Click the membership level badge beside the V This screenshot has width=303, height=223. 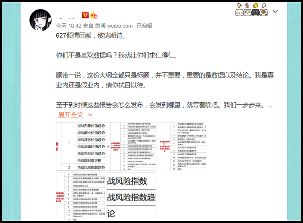93,15
